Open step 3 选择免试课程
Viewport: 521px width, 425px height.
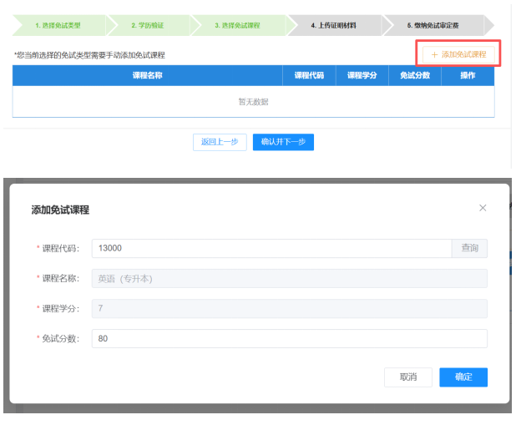coord(237,26)
